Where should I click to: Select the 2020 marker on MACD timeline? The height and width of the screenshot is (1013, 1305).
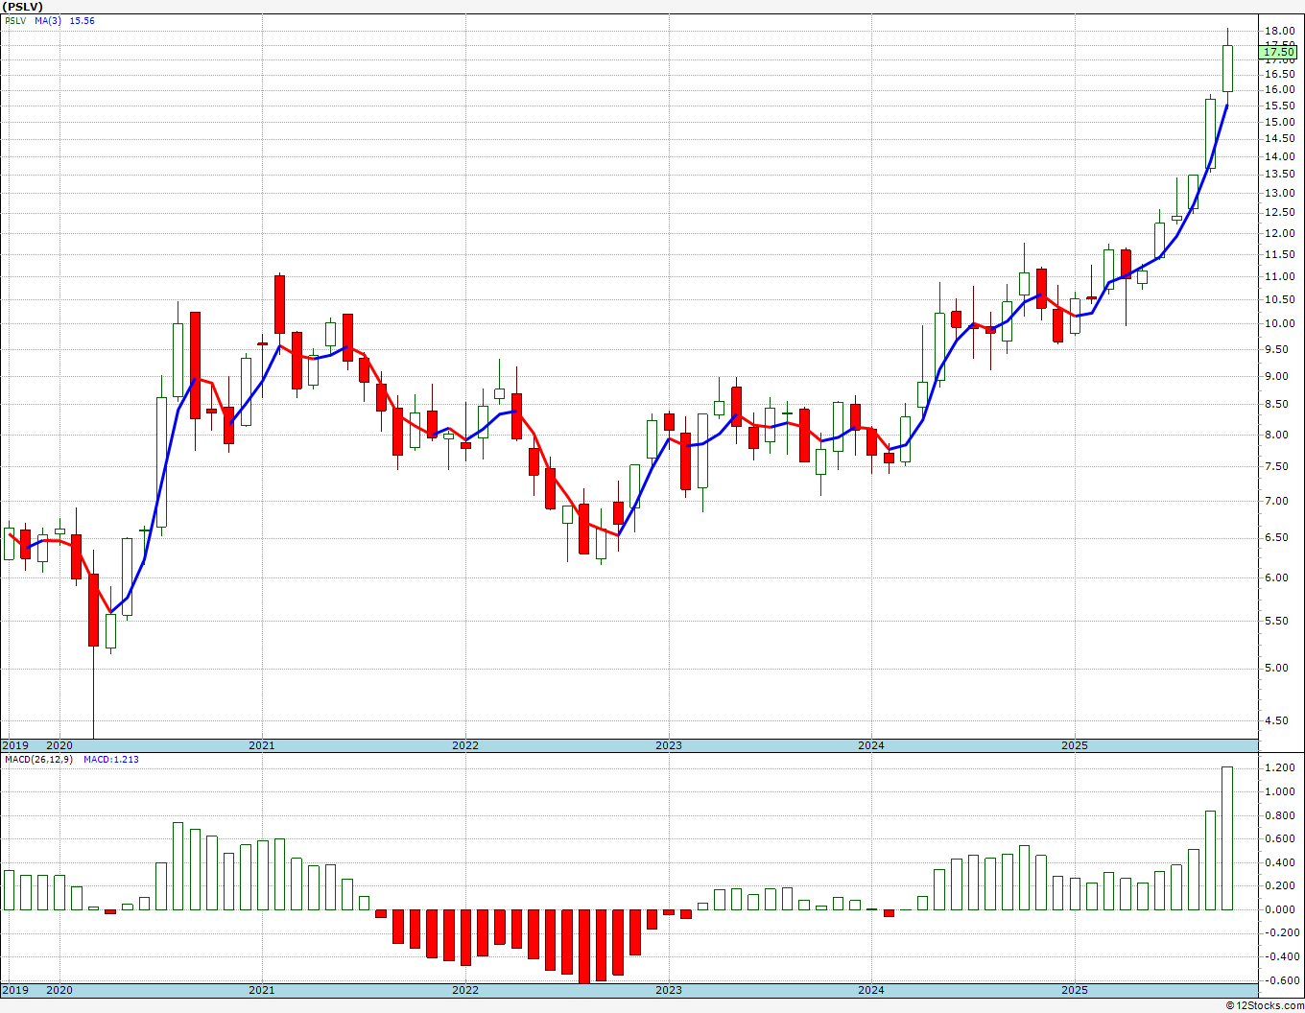(x=59, y=990)
